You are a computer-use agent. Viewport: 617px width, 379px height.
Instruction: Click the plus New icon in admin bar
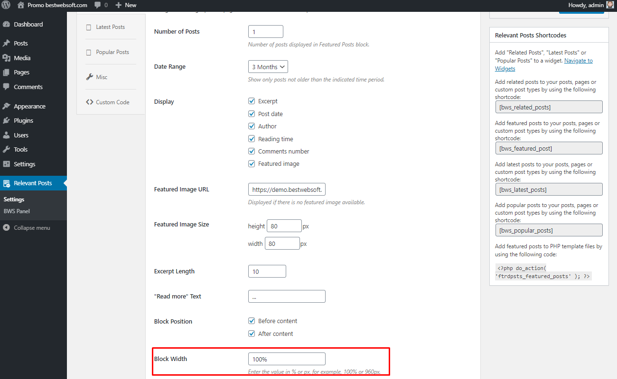(x=119, y=5)
